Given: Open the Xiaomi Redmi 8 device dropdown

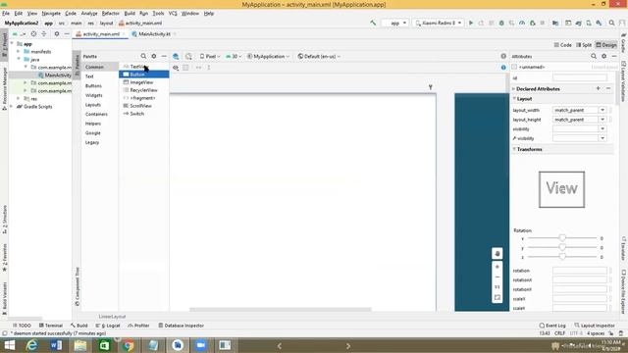Looking at the screenshot, I should click(x=439, y=24).
